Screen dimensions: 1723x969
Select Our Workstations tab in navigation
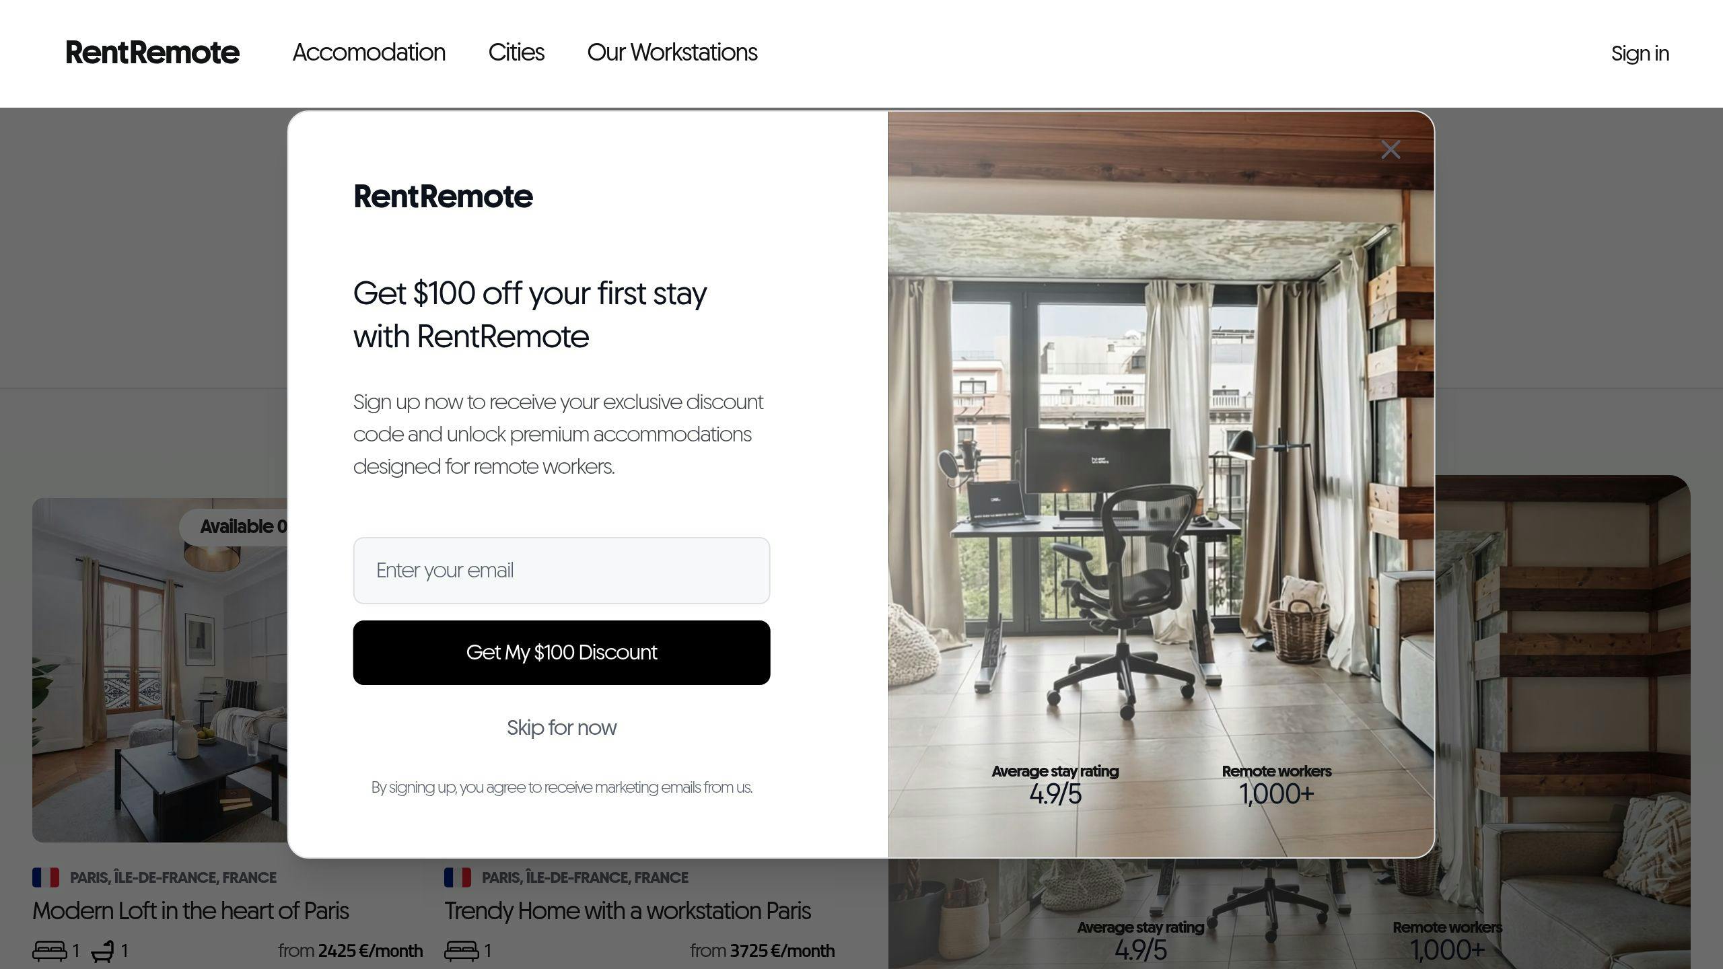[672, 53]
